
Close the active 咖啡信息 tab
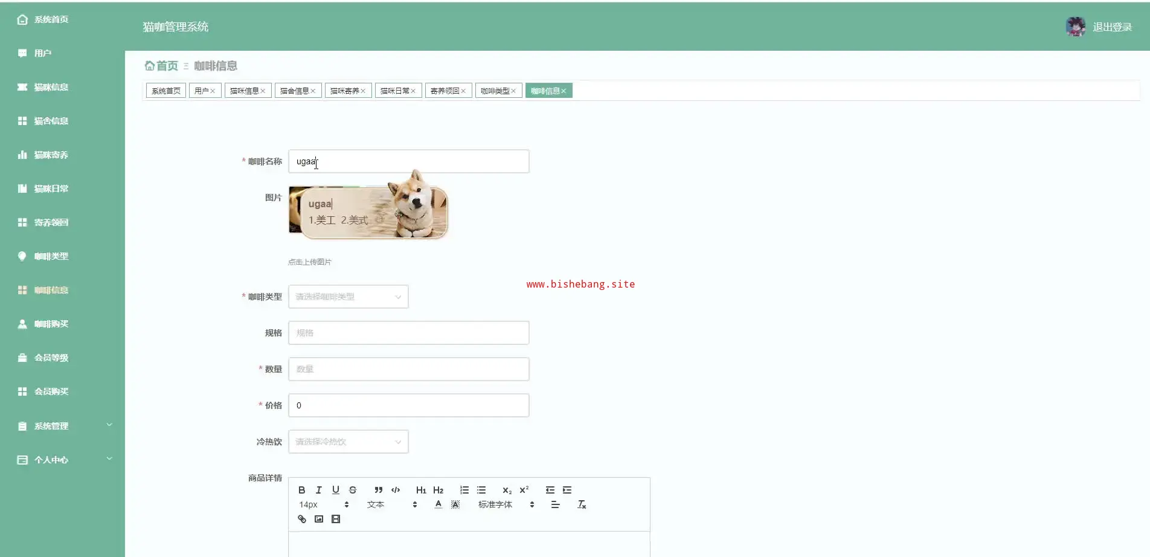coord(564,91)
